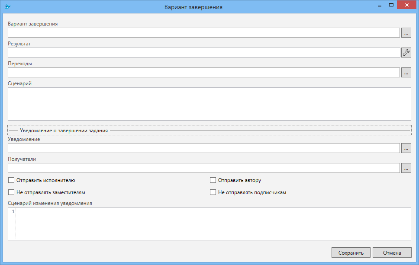Click the ellipsis button beside Переходы
The width and height of the screenshot is (419, 265).
pos(406,73)
